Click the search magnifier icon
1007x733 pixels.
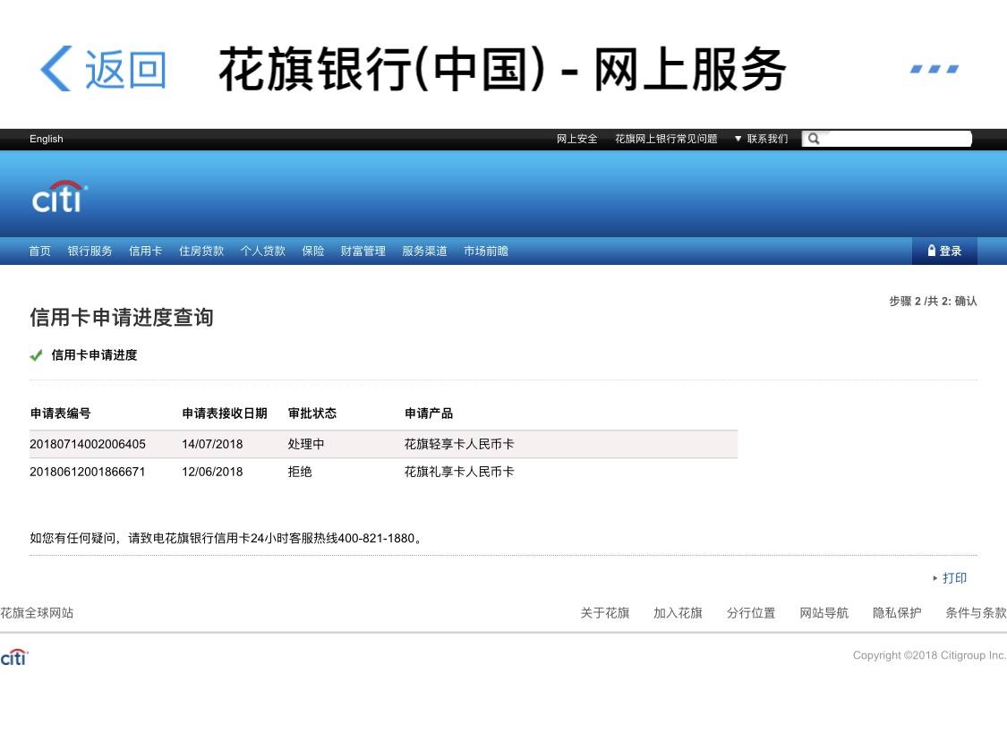click(813, 139)
